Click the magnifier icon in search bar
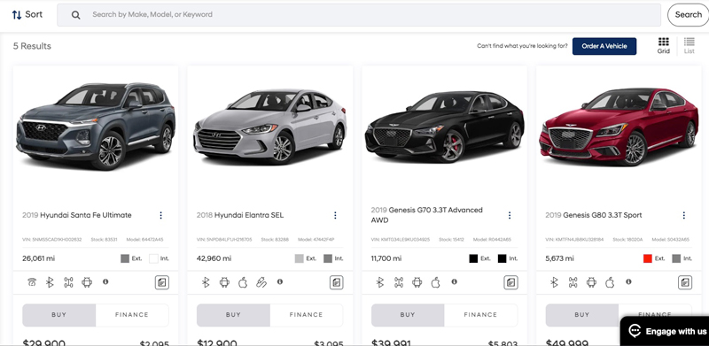The image size is (709, 346). 76,15
